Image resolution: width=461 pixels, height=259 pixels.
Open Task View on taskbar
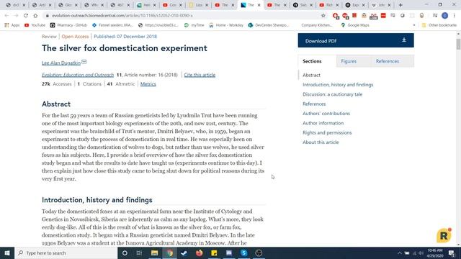point(139,253)
